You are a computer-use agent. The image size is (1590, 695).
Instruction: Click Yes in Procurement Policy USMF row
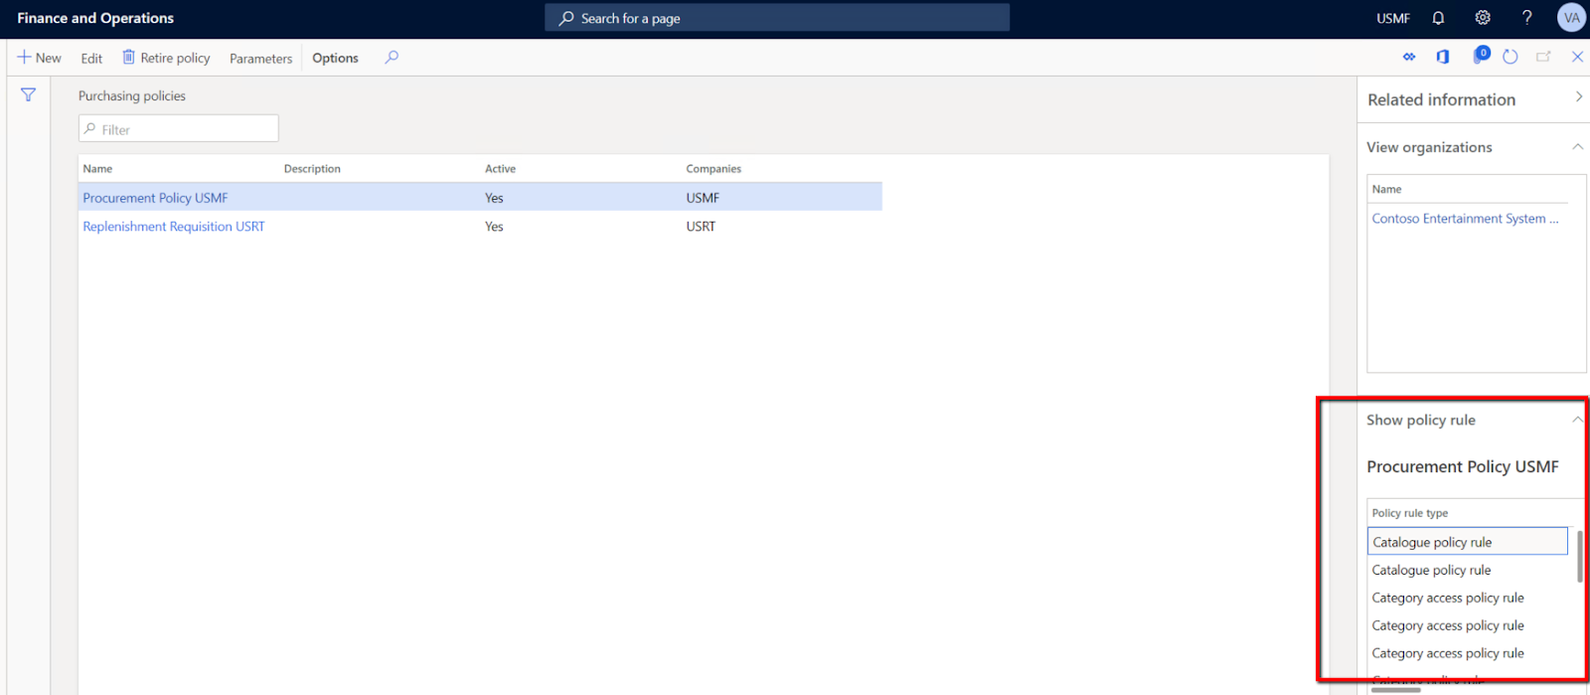[x=494, y=198]
